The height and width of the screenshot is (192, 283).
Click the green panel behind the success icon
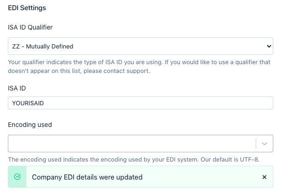pyautogui.click(x=17, y=177)
